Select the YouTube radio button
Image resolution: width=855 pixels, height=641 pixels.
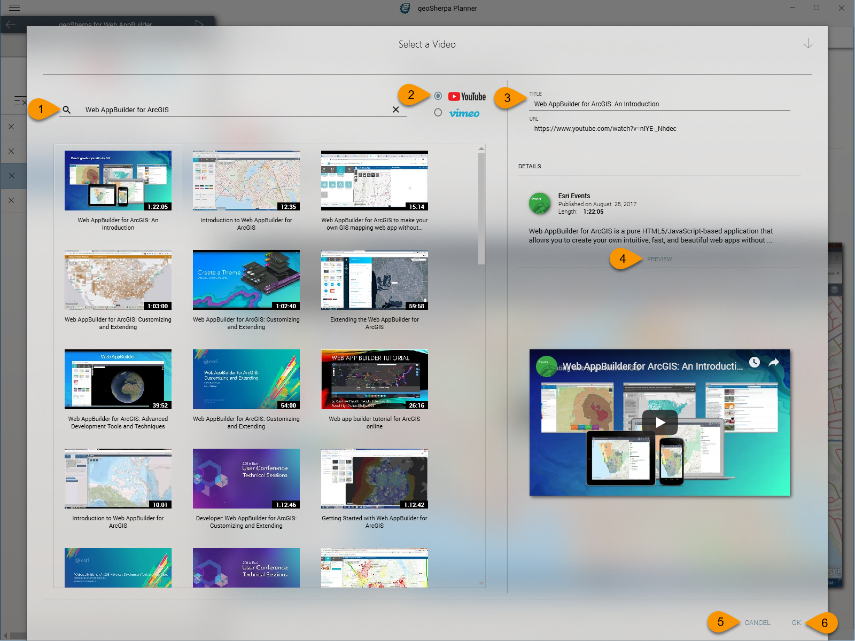tap(438, 96)
